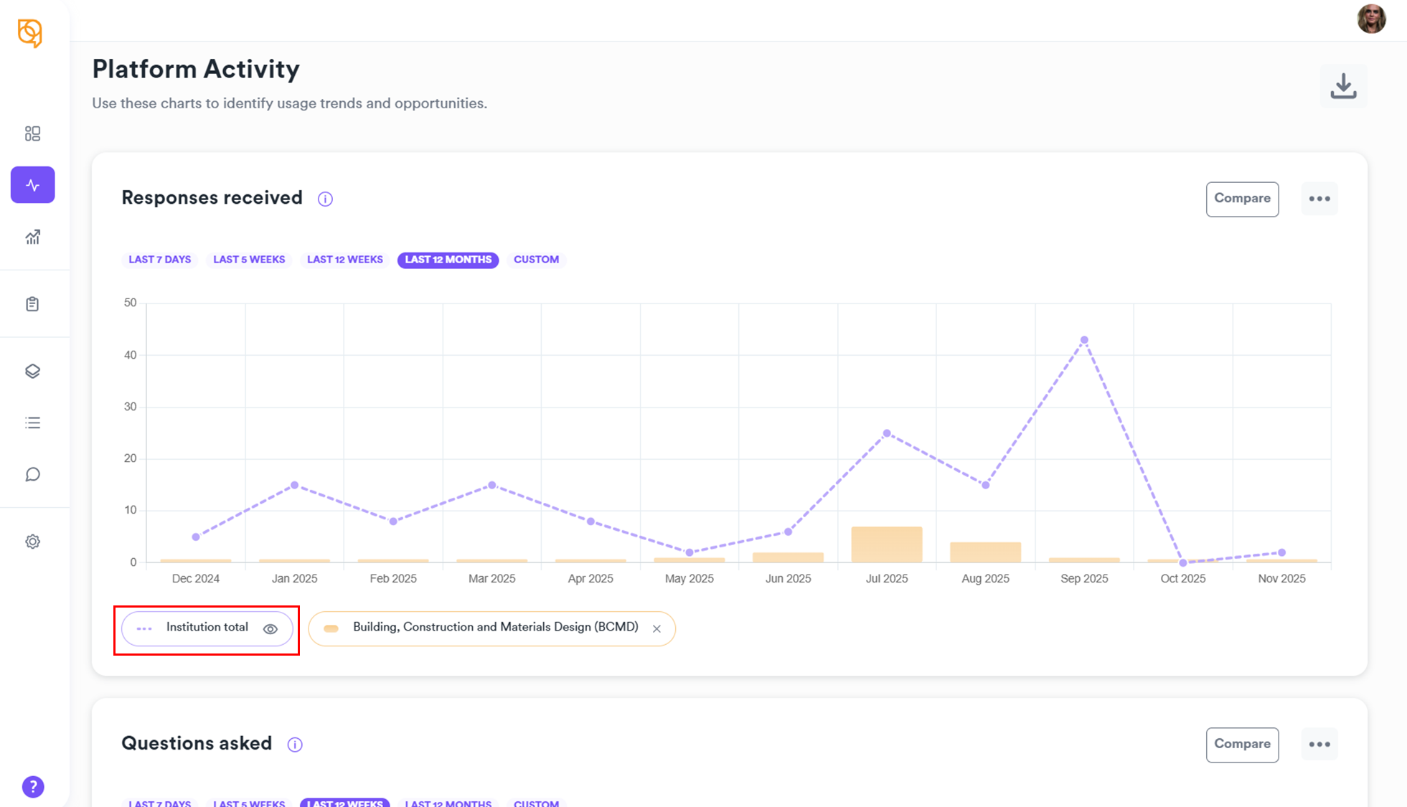Open more options menu for Responses received
The width and height of the screenshot is (1407, 807).
point(1319,199)
